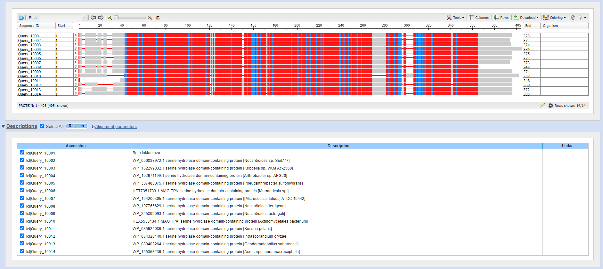Open the Alignment parameters link
603x269 pixels.
[116, 127]
